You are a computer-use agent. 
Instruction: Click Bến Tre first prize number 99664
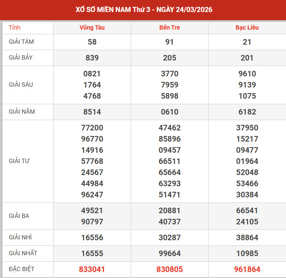tap(169, 253)
